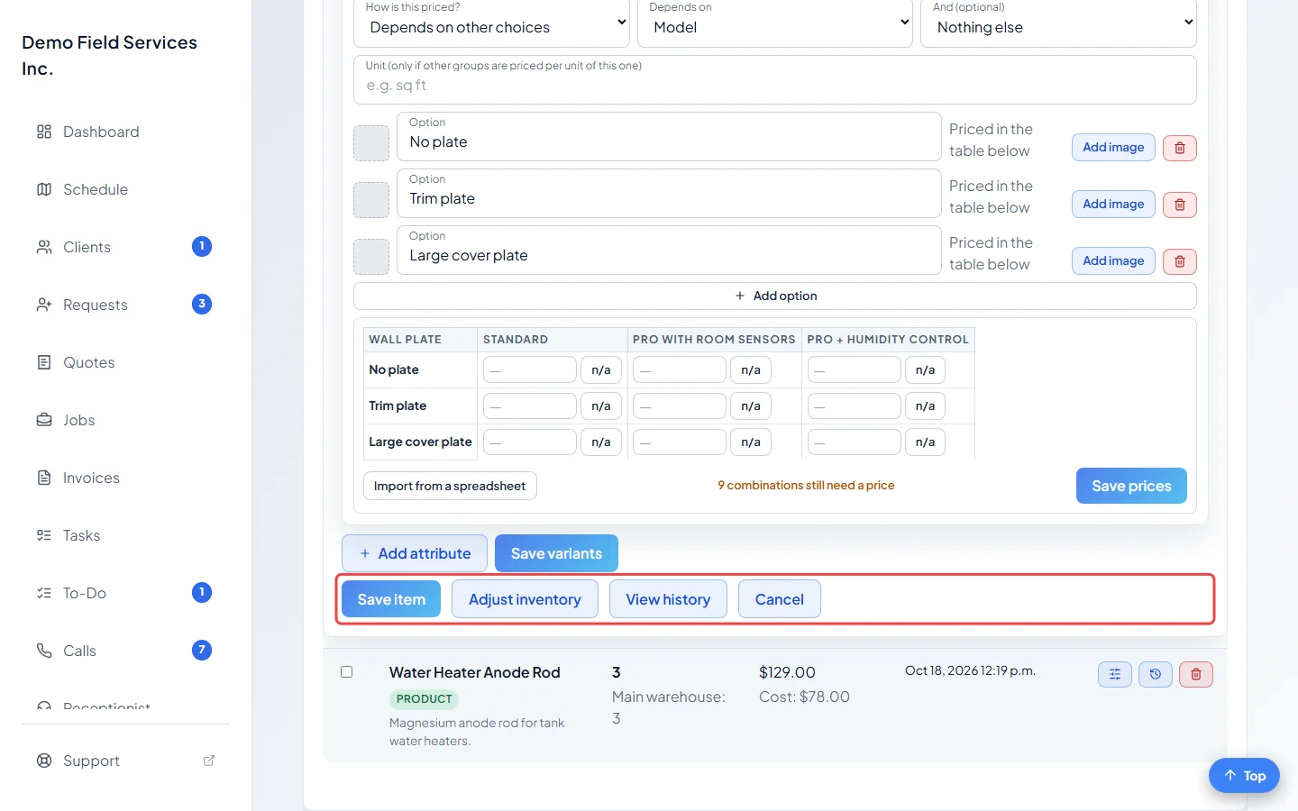Select the Water Heater Anode Rod checkbox

[x=346, y=672]
